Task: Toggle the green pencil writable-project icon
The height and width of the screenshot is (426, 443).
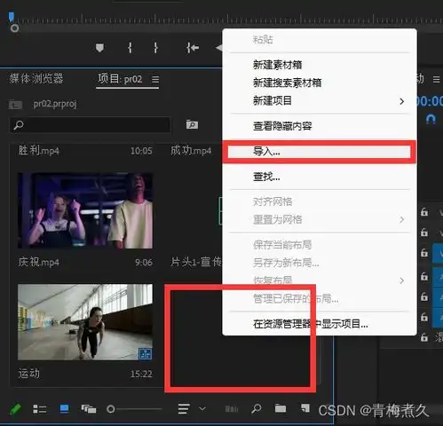Action: (15, 409)
